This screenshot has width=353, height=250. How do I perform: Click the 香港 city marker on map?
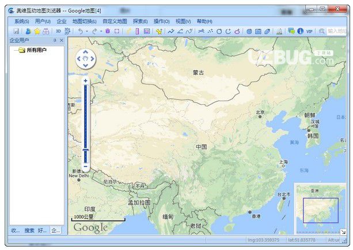pyautogui.click(x=250, y=212)
